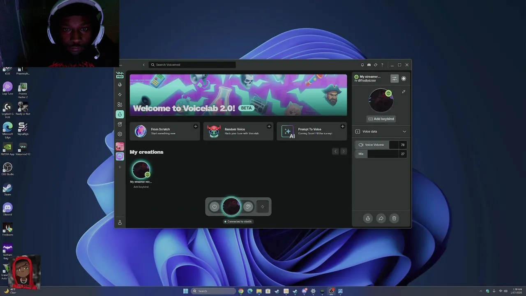Viewport: 526px width, 296px height.
Task: Click the lightning bolt button in bottom control bar
Action: click(263, 207)
